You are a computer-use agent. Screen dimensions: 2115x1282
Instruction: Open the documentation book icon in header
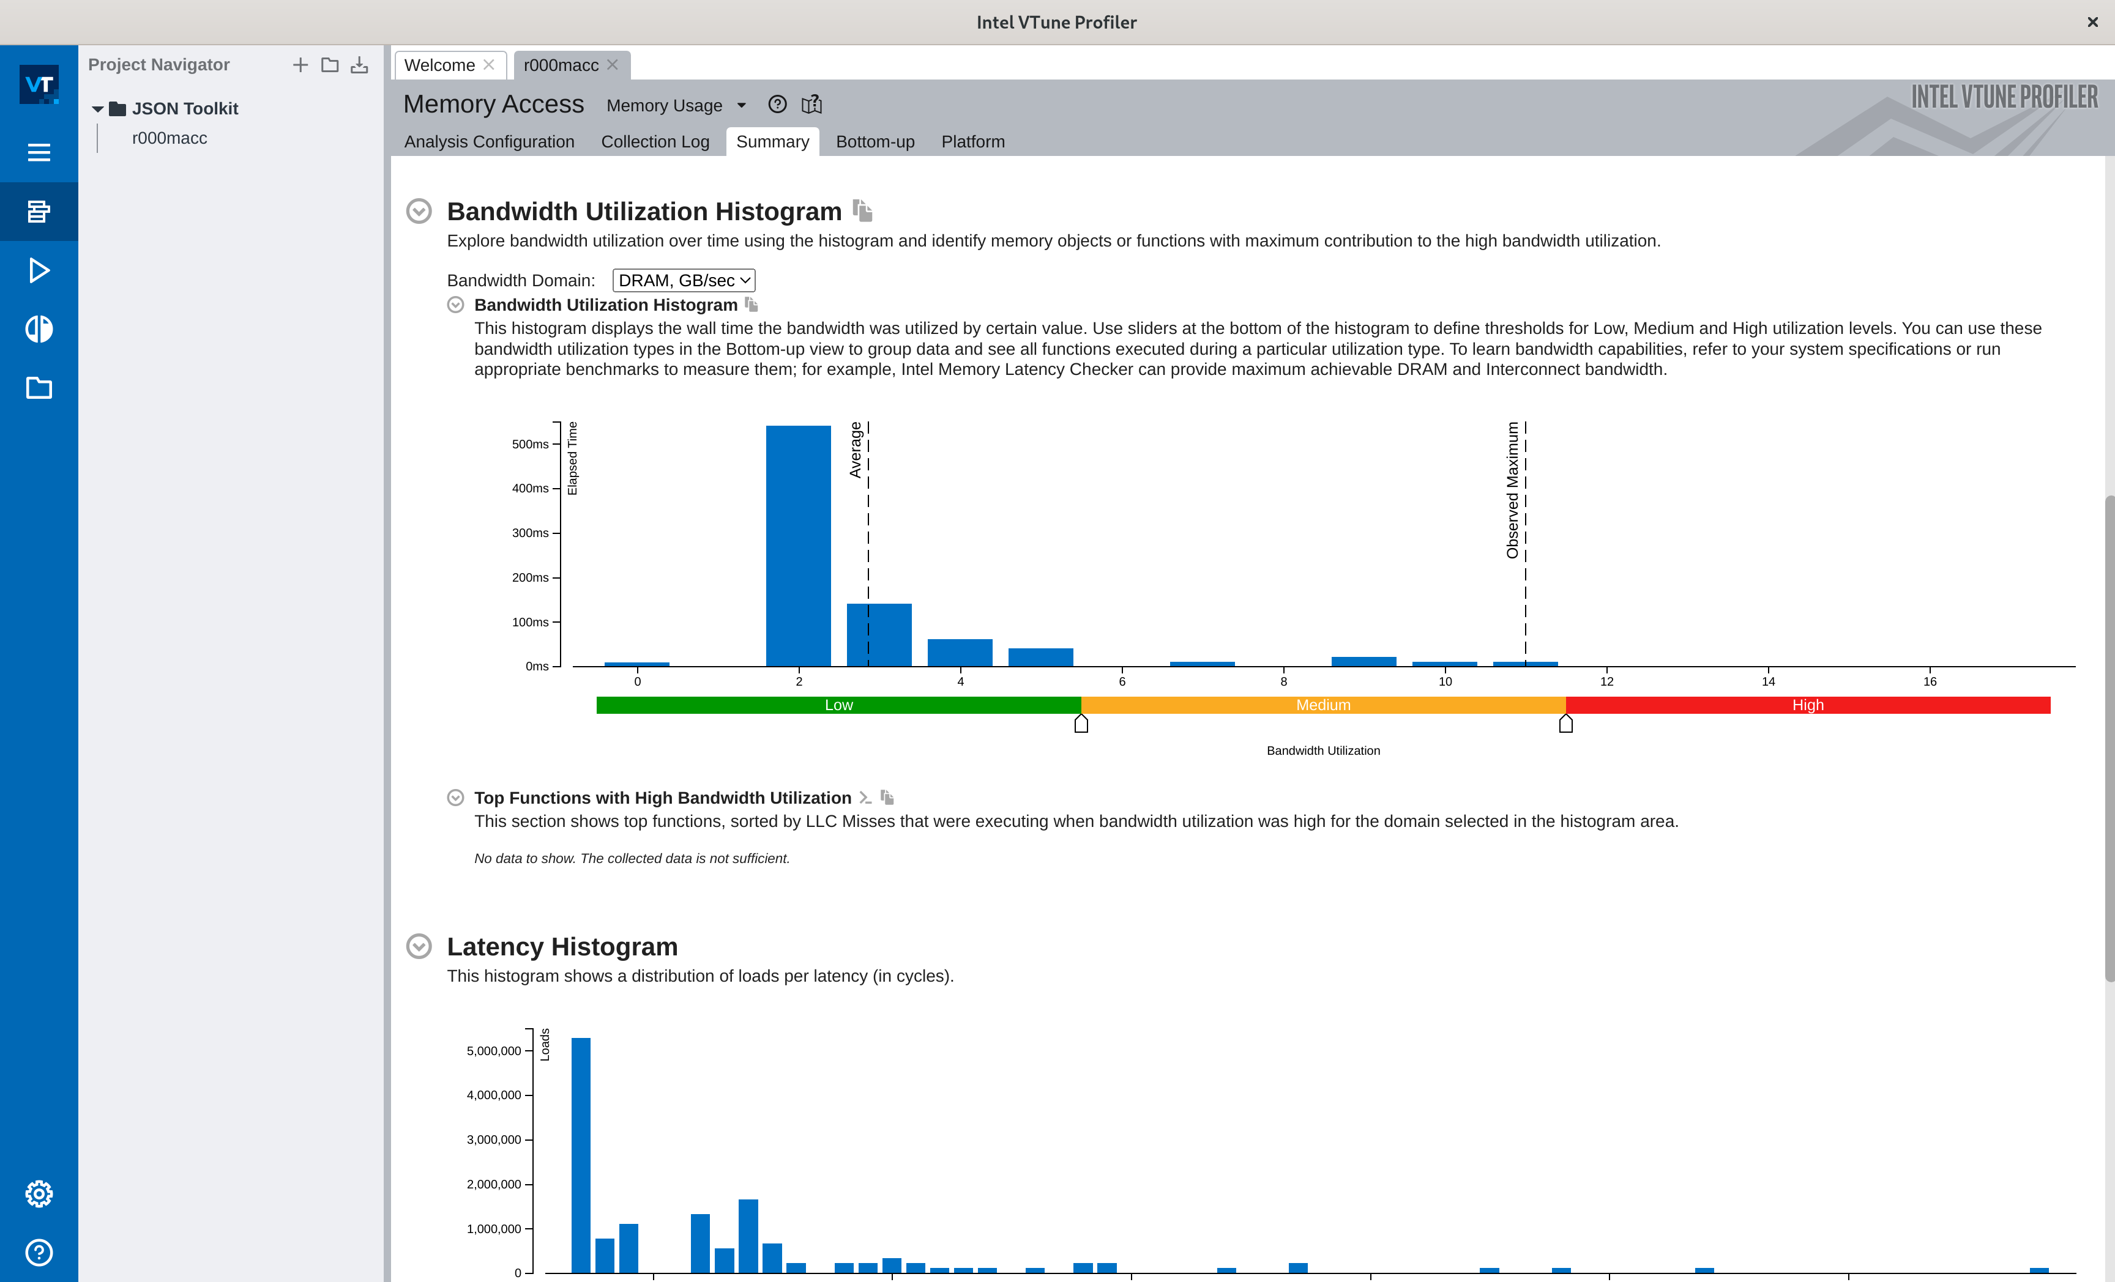tap(811, 105)
